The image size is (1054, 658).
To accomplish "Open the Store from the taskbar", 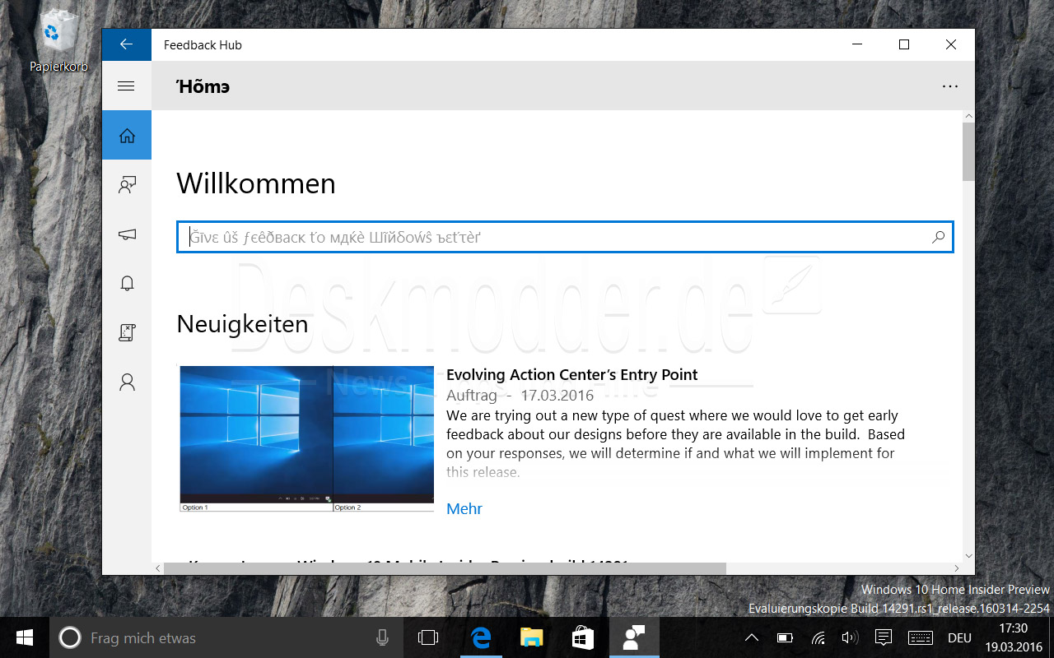I will click(x=583, y=637).
